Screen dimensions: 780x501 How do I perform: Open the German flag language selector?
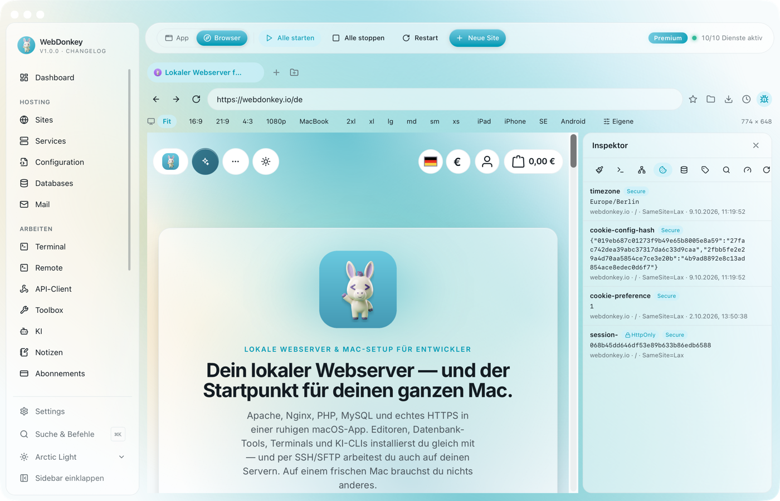431,161
